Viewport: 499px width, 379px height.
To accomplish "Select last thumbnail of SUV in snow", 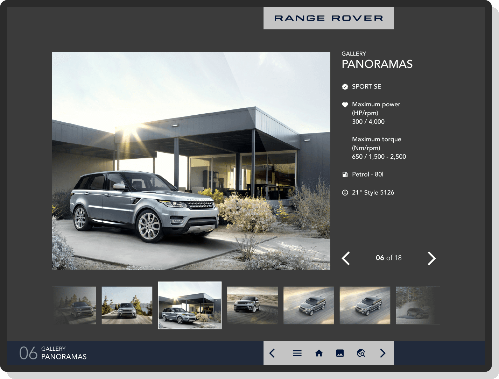I will (418, 305).
